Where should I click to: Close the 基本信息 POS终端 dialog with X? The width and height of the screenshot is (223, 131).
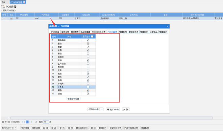click(167, 26)
